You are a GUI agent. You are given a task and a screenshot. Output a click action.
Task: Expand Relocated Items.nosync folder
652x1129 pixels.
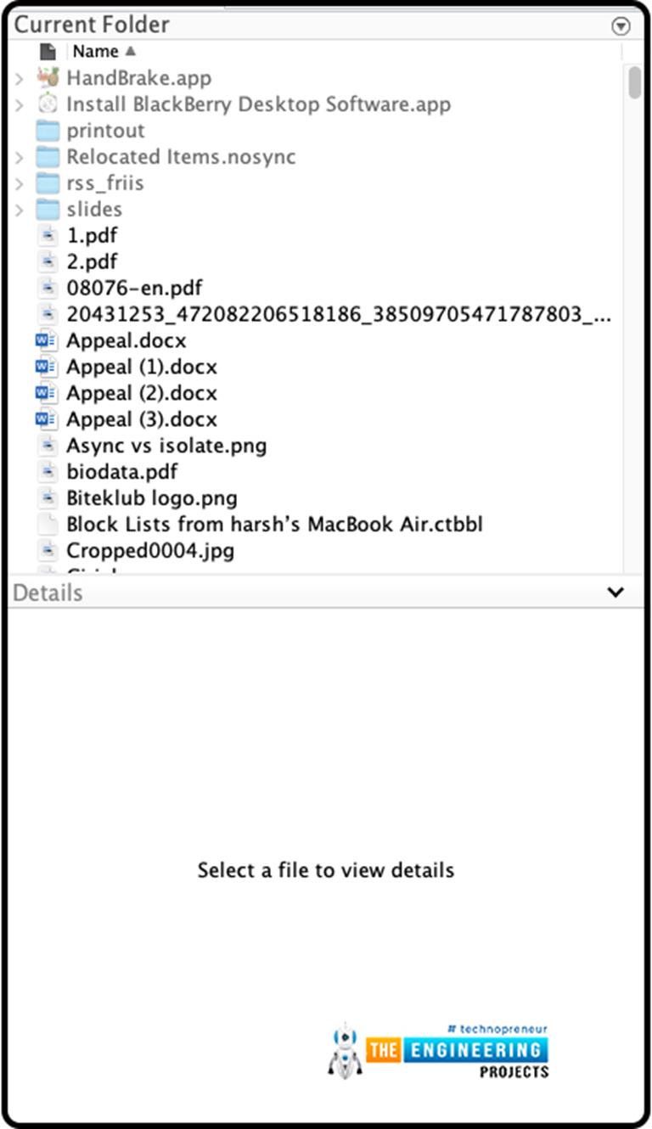21,156
